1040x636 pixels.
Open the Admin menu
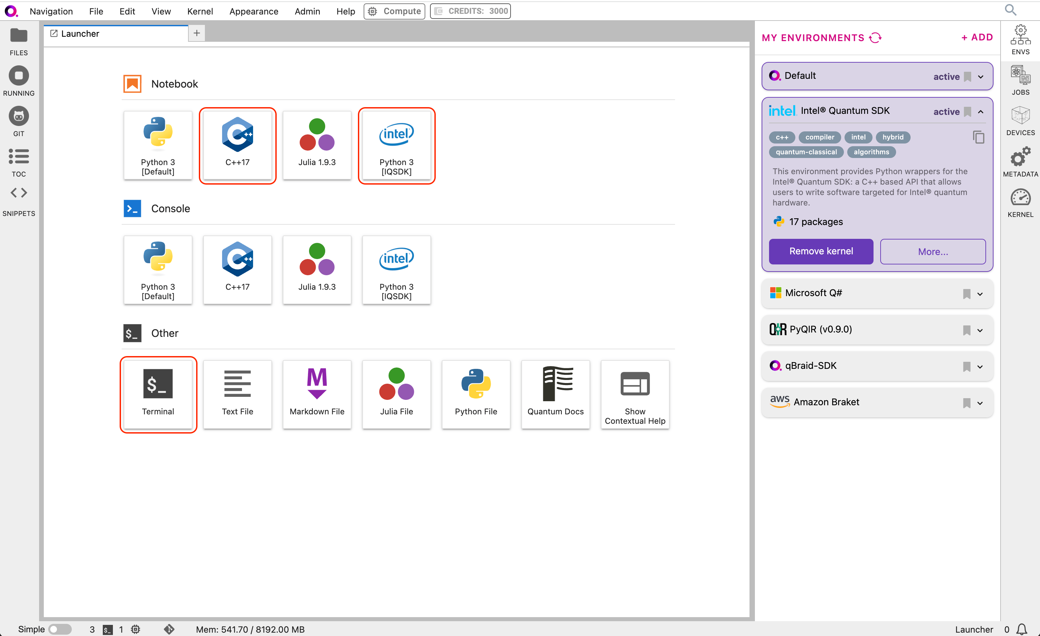click(x=307, y=11)
